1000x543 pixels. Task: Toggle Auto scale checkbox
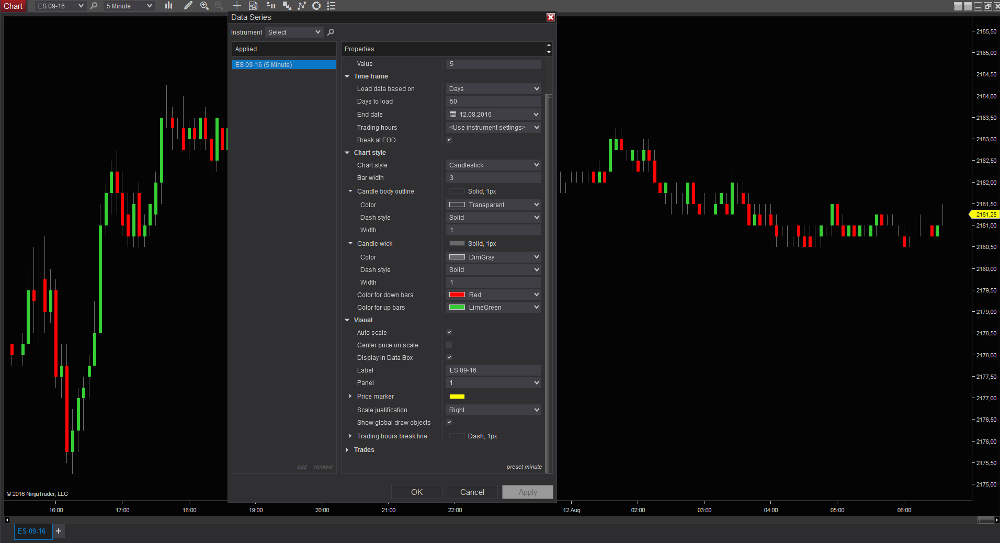(449, 332)
